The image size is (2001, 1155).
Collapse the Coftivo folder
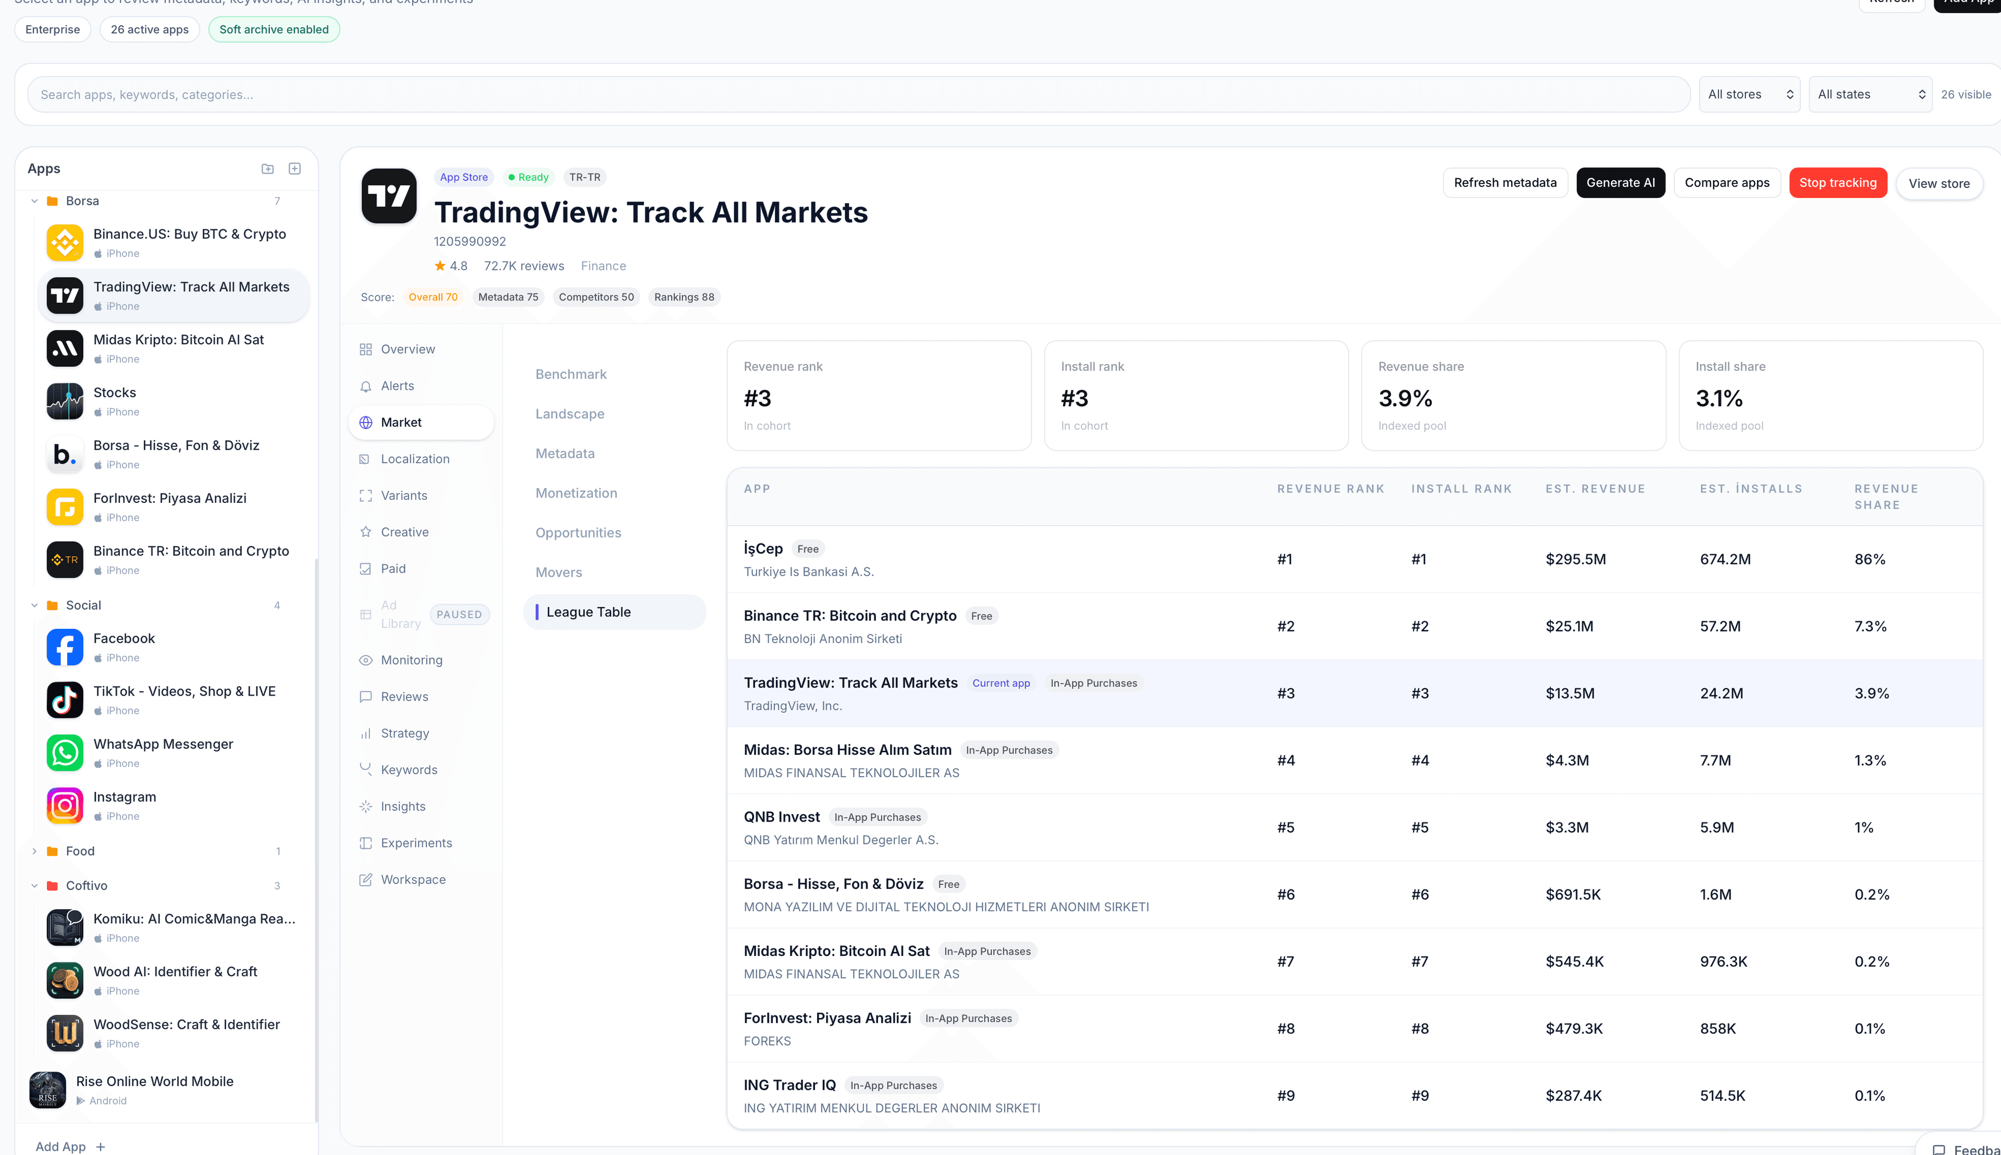tap(34, 885)
